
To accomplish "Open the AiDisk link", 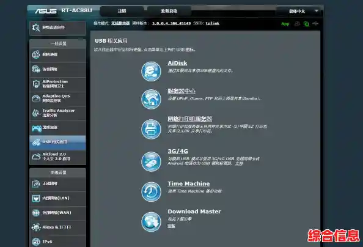I will [x=177, y=63].
